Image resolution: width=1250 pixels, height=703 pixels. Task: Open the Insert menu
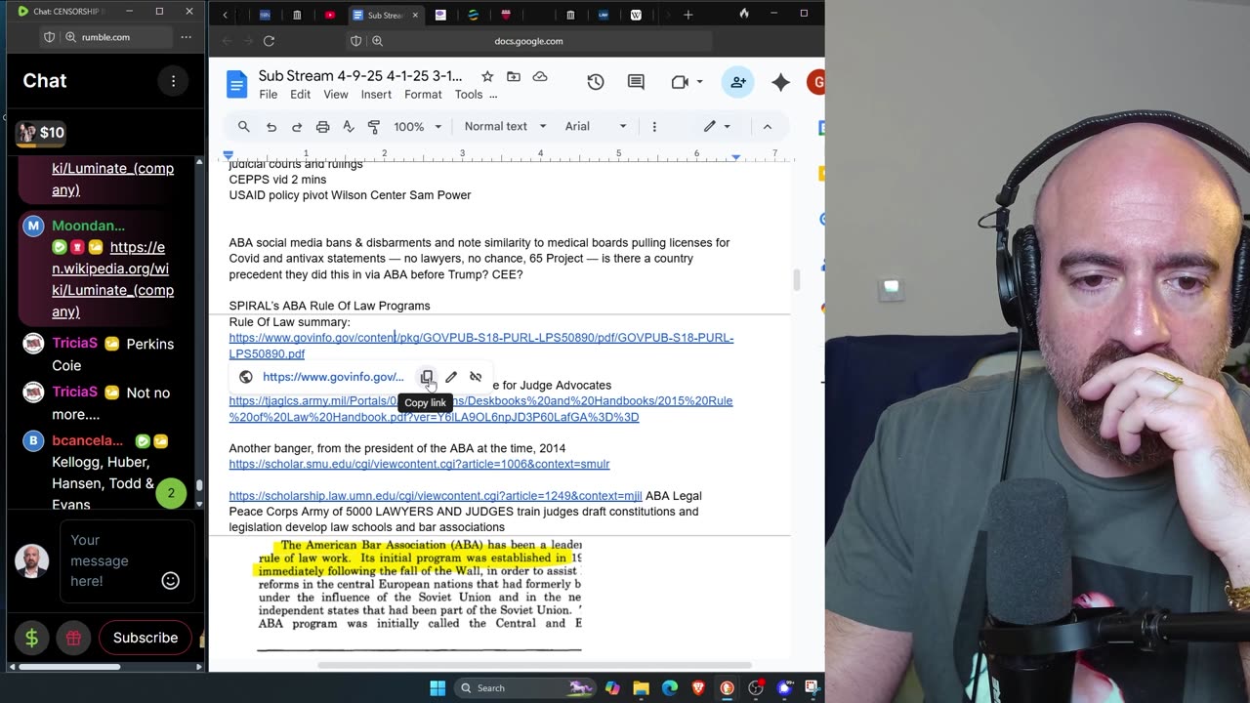coord(376,95)
